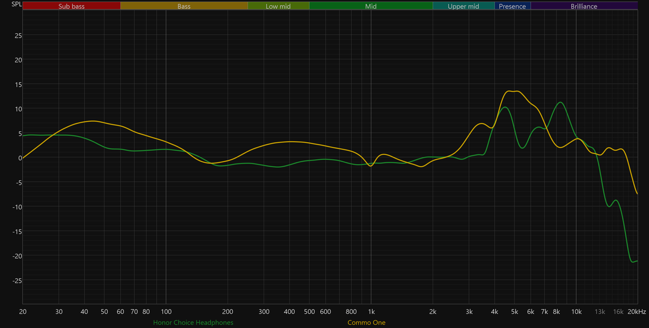Toggle the Honor Choice Headphones legend
649x328 pixels.
(x=193, y=322)
